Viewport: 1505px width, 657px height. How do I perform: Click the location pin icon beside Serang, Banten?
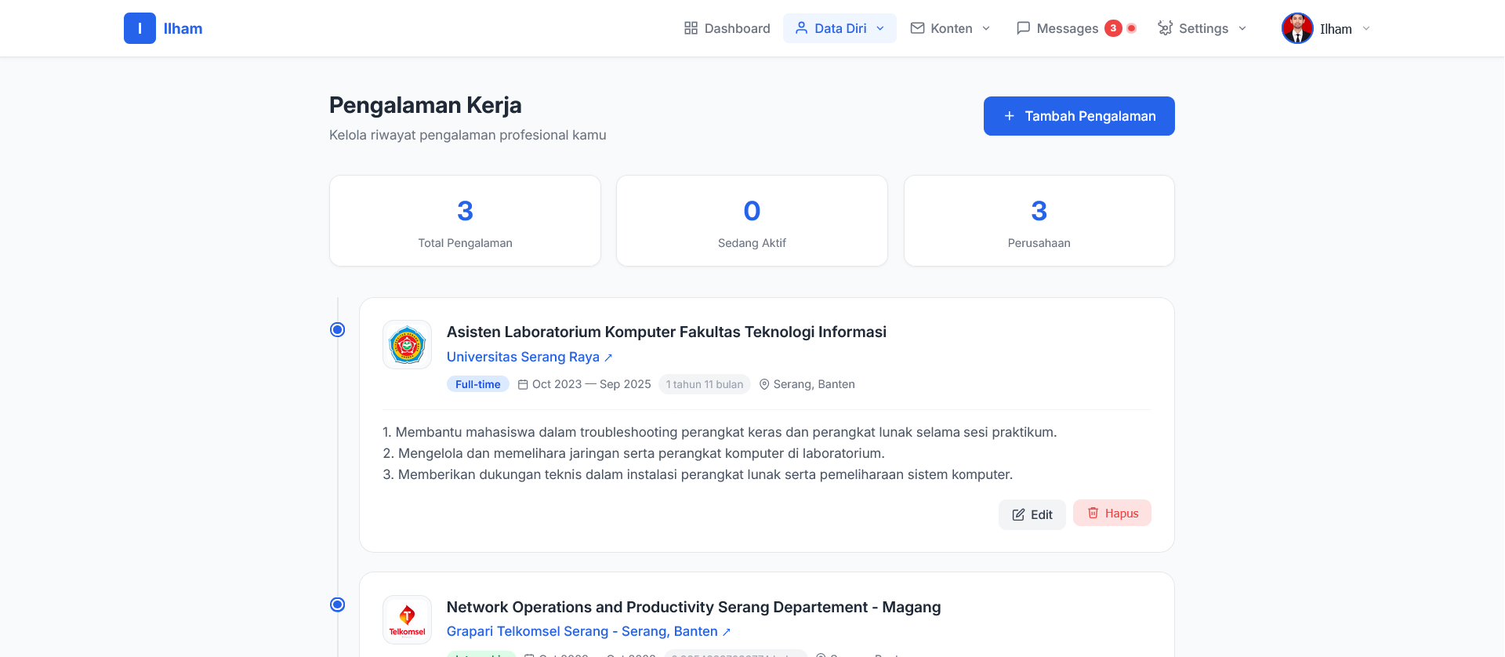point(764,384)
